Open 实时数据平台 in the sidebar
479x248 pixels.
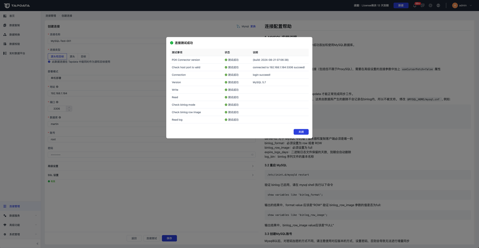[x=17, y=53]
